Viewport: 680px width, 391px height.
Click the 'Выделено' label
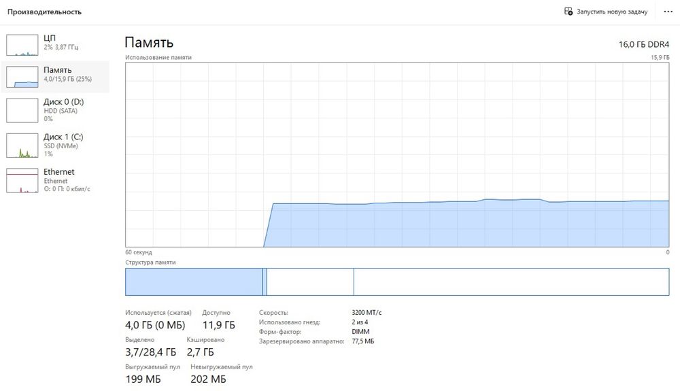point(139,340)
